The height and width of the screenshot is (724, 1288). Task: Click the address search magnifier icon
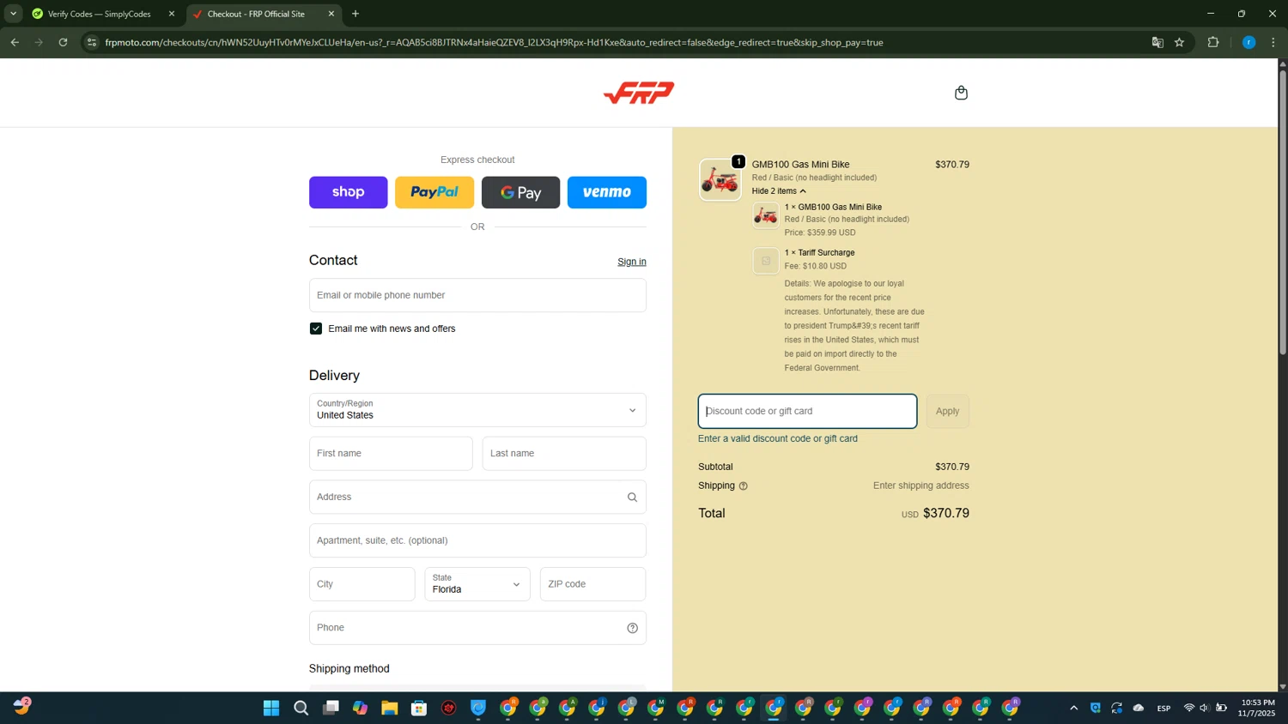point(632,498)
